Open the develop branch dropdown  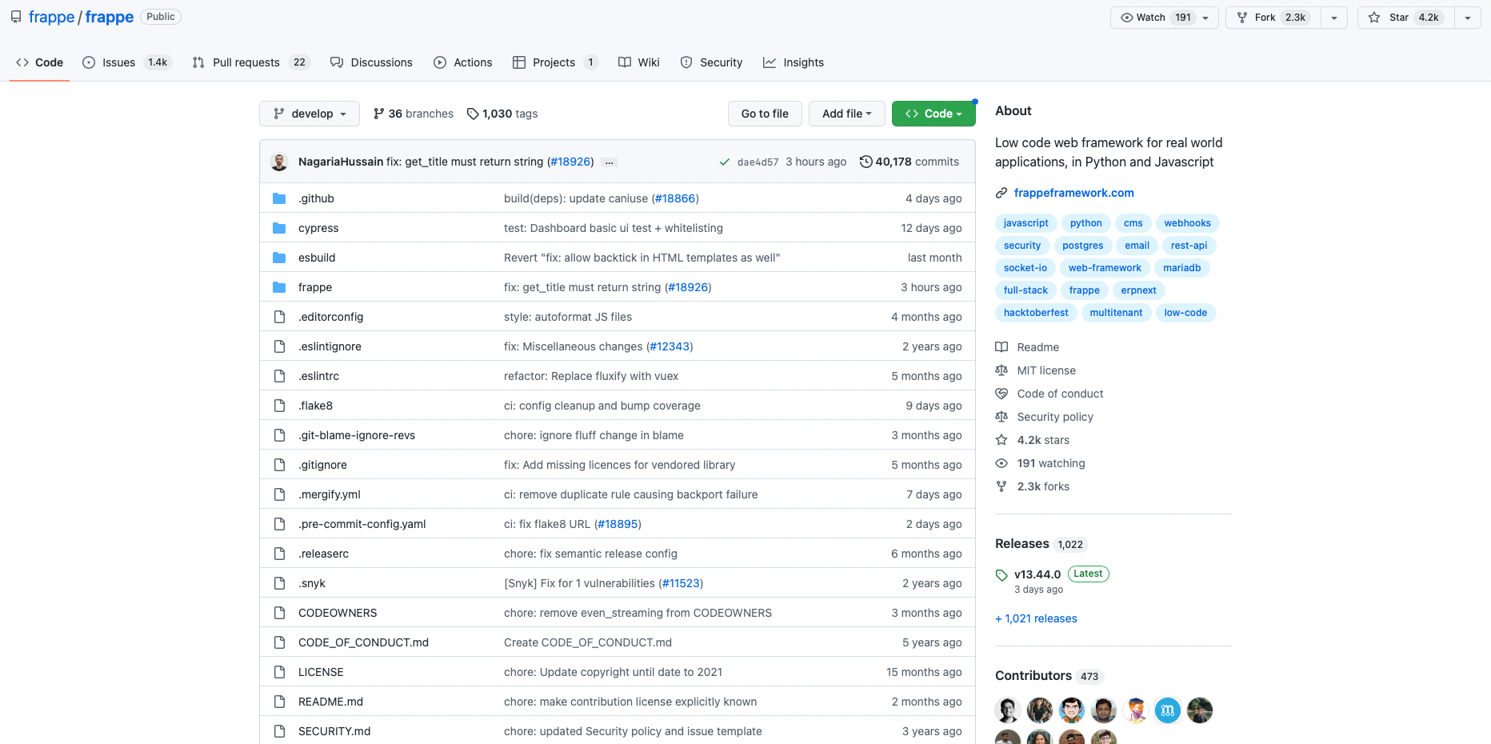pos(310,114)
